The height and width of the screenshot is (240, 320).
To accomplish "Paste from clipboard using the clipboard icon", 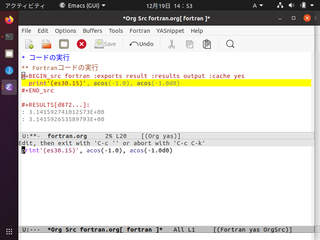I will tap(207, 44).
